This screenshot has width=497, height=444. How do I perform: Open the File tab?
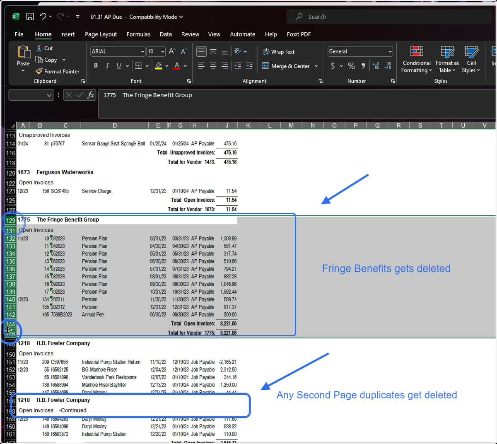[x=19, y=34]
